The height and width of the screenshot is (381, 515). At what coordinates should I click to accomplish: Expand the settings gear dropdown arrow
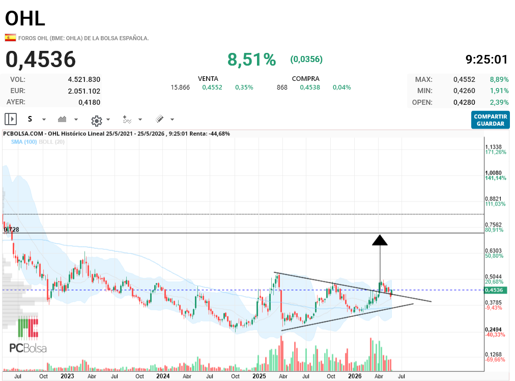pyautogui.click(x=108, y=120)
